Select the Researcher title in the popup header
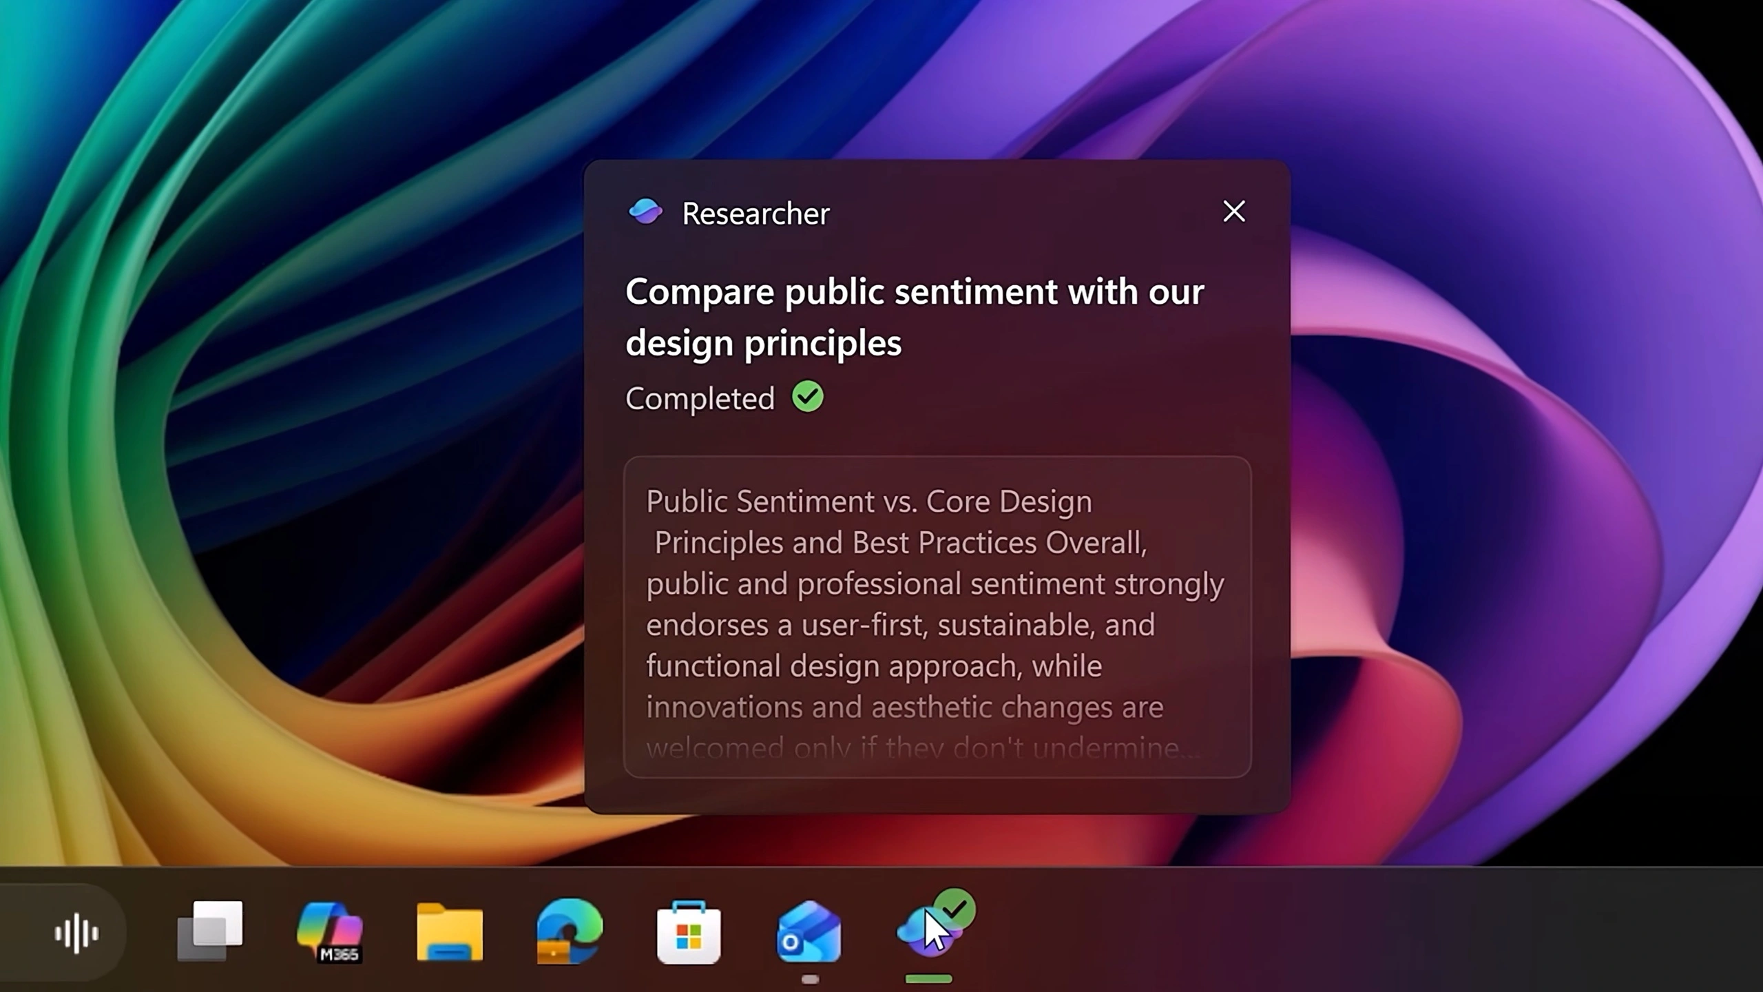 click(755, 214)
